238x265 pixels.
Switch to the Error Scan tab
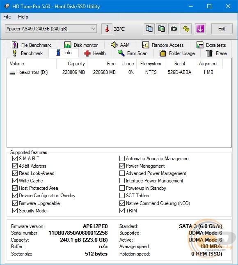[133, 53]
